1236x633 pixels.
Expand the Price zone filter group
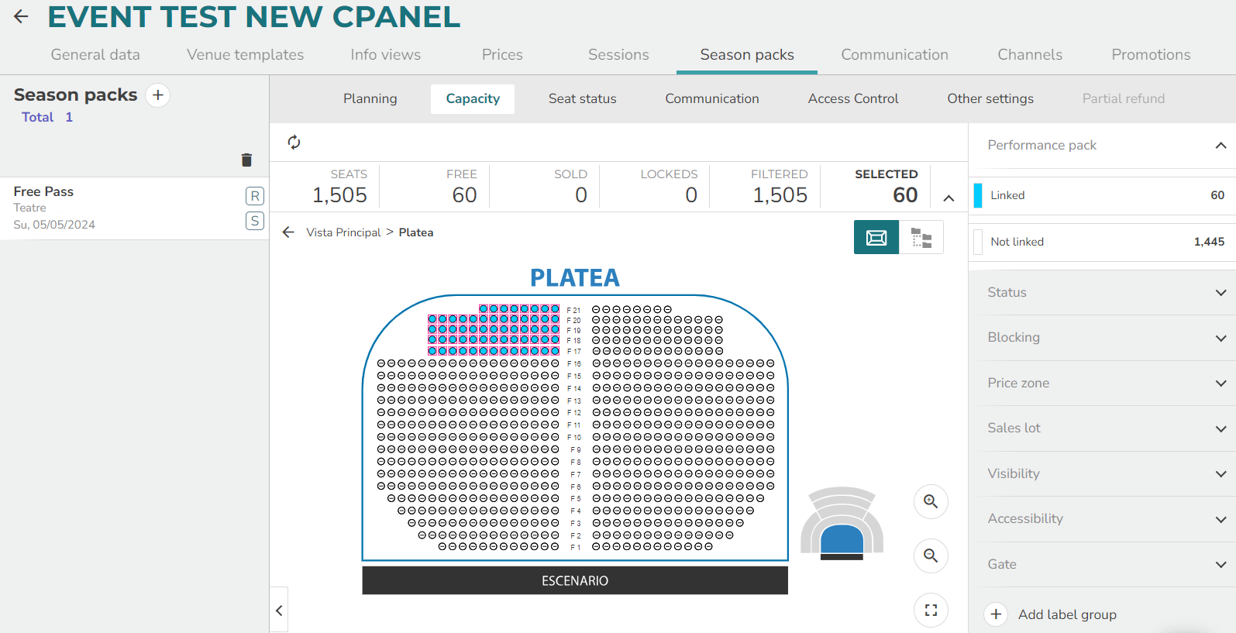[1102, 383]
